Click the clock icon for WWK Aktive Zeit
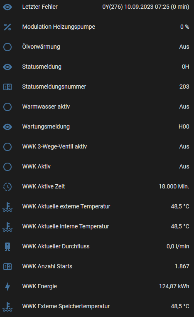The width and height of the screenshot is (194, 317). pyautogui.click(x=7, y=187)
